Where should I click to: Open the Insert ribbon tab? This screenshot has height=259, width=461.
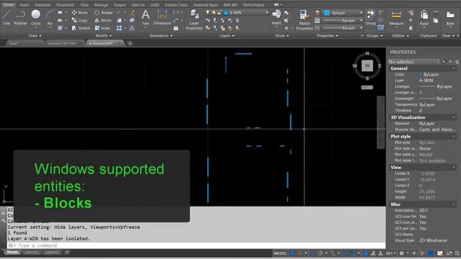tap(24, 5)
